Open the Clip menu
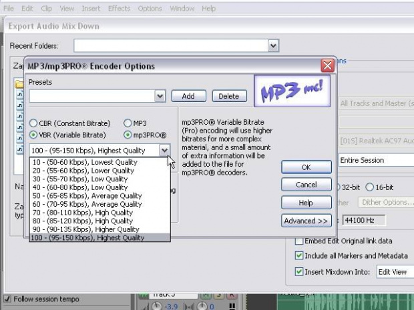414x310 pixels. click(x=46, y=9)
